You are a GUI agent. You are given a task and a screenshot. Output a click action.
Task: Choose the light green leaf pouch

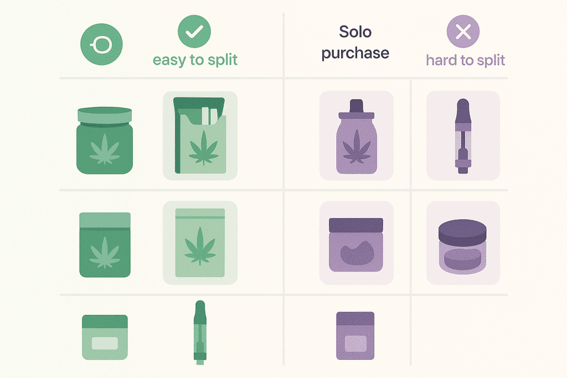(x=200, y=242)
